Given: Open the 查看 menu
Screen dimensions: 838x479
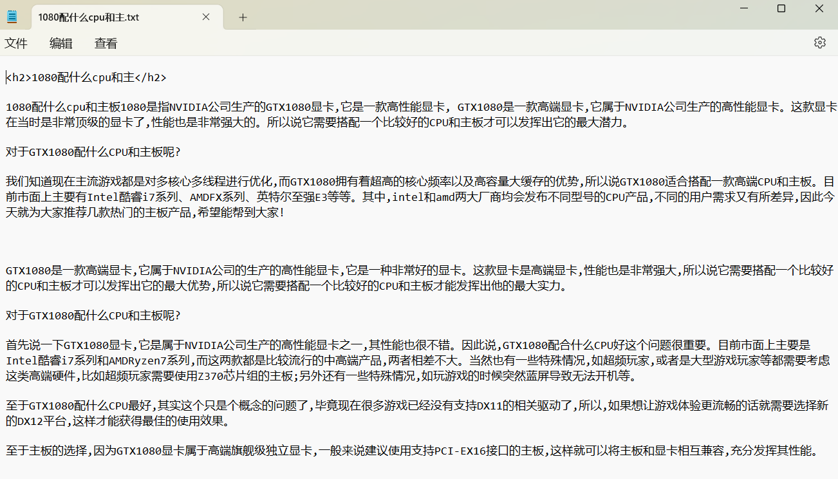Looking at the screenshot, I should (x=106, y=43).
